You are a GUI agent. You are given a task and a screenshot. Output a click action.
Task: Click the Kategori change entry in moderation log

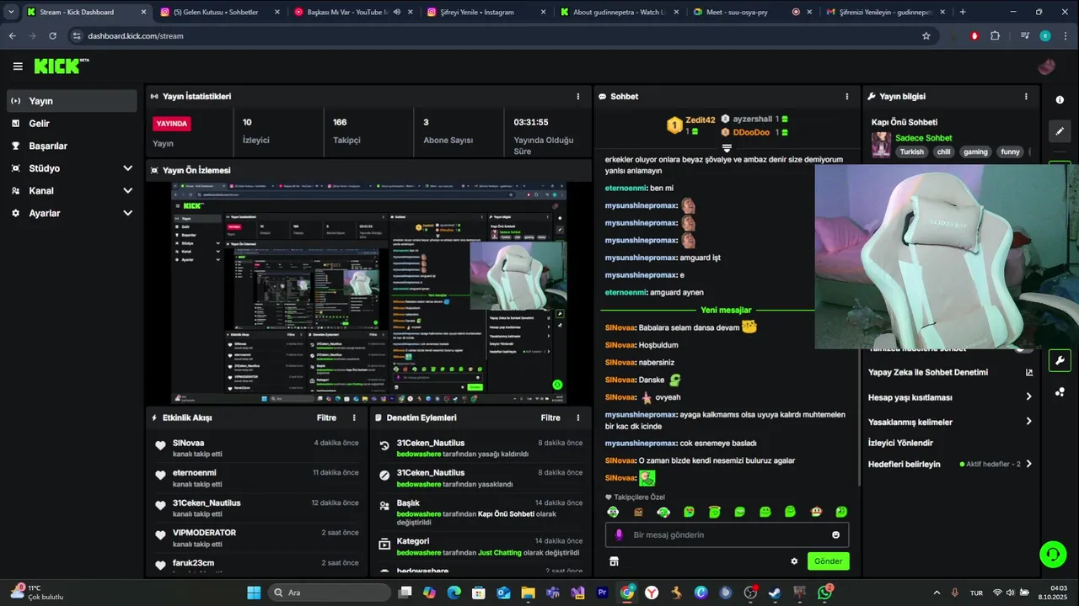click(x=480, y=546)
